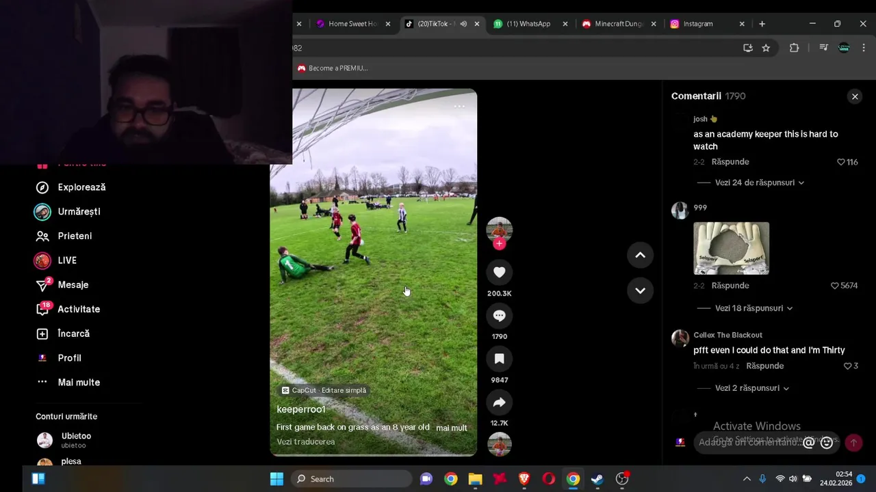The image size is (876, 492).
Task: Expand Vezi 18 răspunsuri replies
Action: [x=754, y=308]
